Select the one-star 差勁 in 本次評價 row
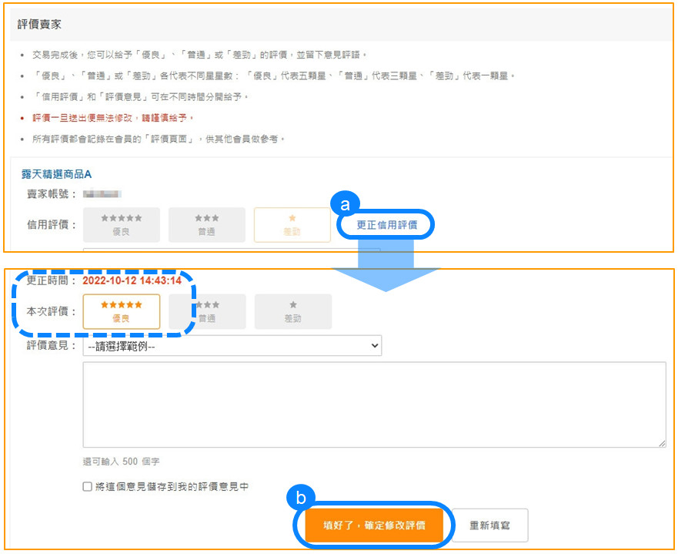Image resolution: width=678 pixels, height=554 pixels. click(x=292, y=311)
